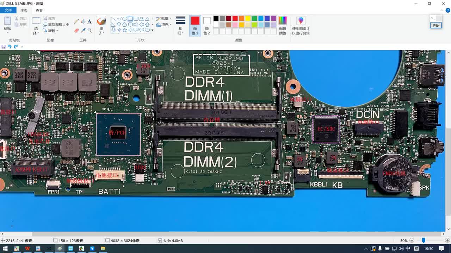Click zoom in plus button
This screenshot has height=253, width=451.
tap(448, 241)
